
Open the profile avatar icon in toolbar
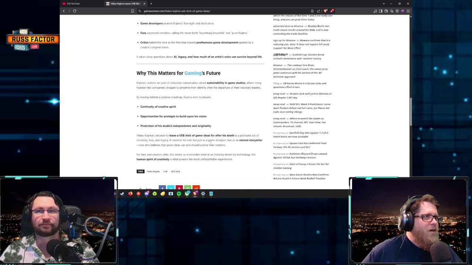[403, 11]
